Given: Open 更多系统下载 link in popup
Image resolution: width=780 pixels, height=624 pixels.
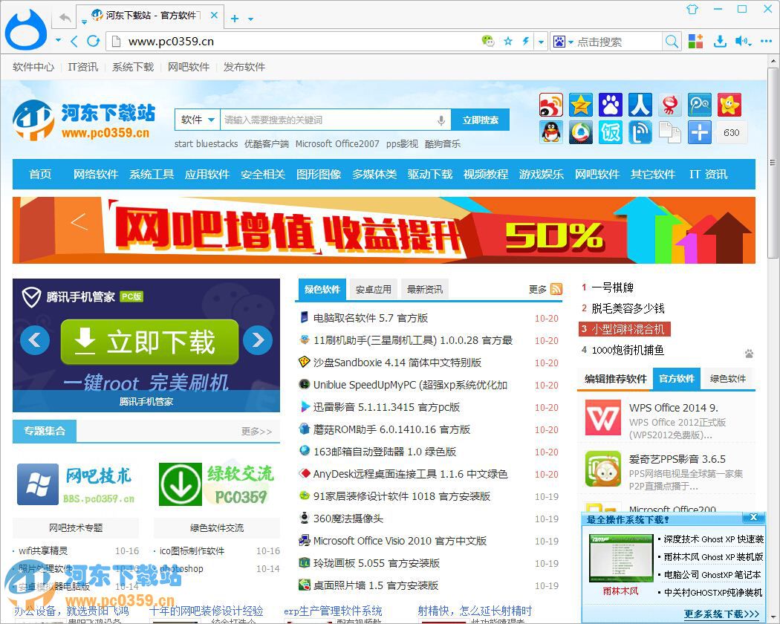Looking at the screenshot, I should (721, 614).
